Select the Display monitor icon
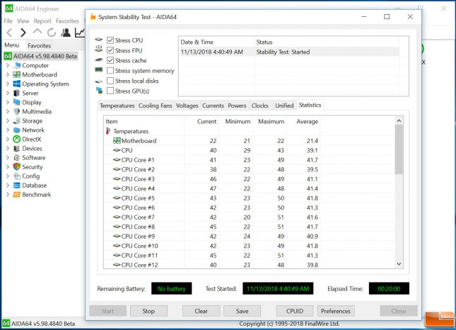The width and height of the screenshot is (456, 330). [x=17, y=102]
